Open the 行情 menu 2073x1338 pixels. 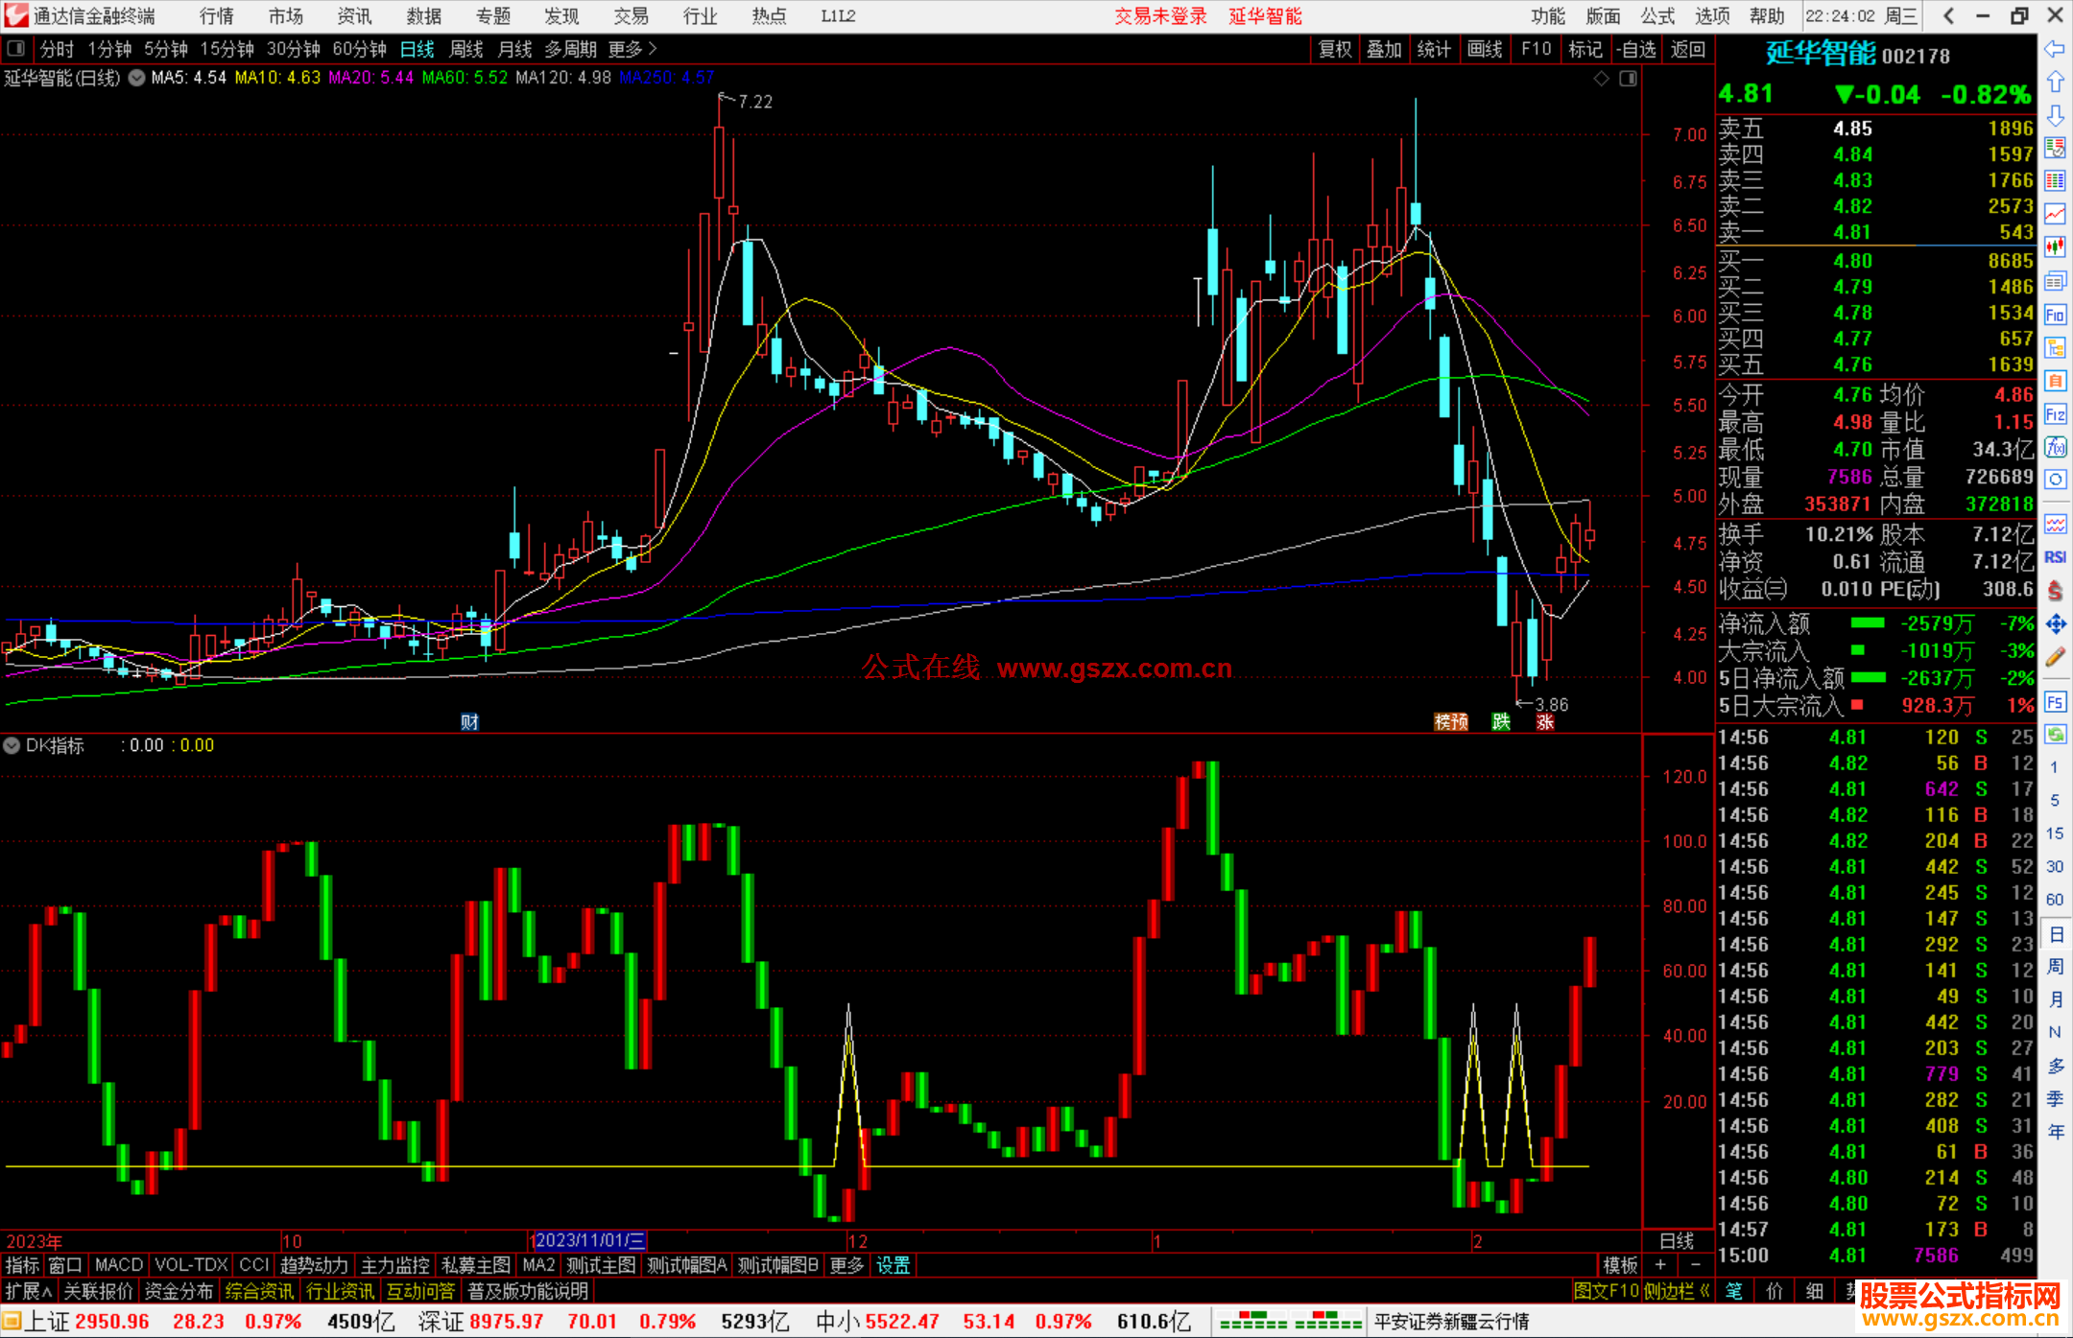click(x=216, y=15)
